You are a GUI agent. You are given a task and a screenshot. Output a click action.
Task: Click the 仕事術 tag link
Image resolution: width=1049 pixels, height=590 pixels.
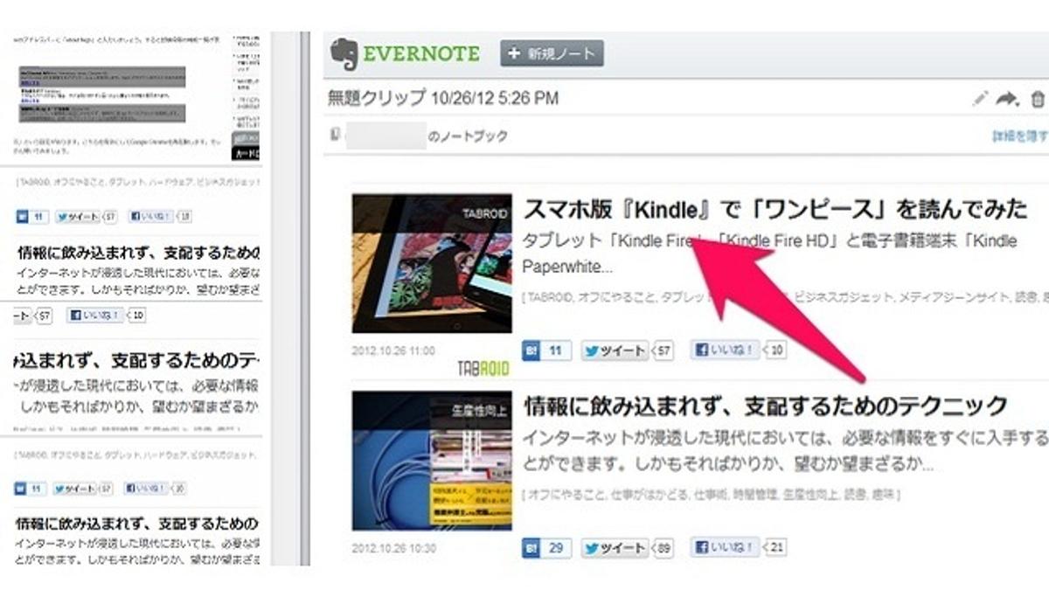pyautogui.click(x=709, y=496)
